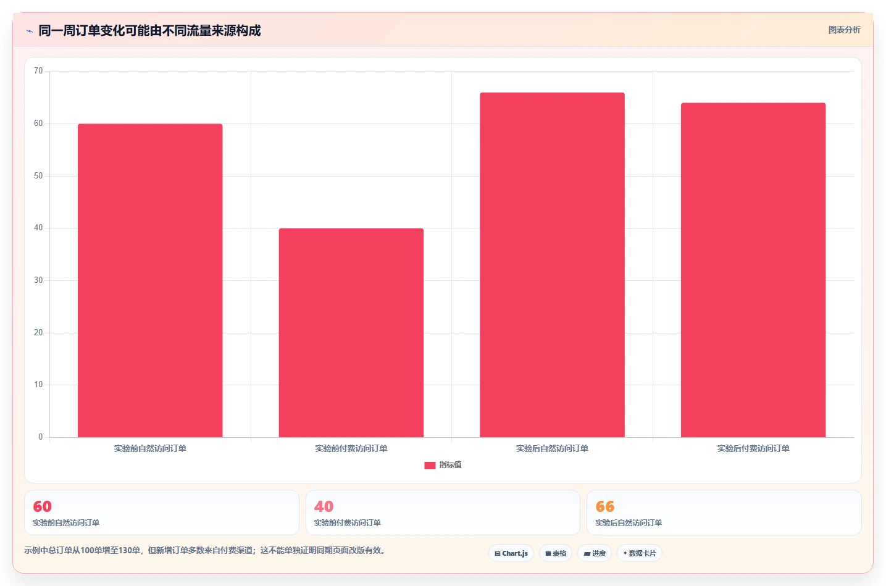Click the 40 value data card
The image size is (886, 586).
point(443,513)
